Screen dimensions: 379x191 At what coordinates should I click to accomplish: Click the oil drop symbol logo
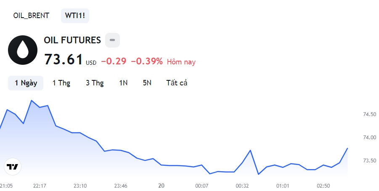[x=23, y=50]
